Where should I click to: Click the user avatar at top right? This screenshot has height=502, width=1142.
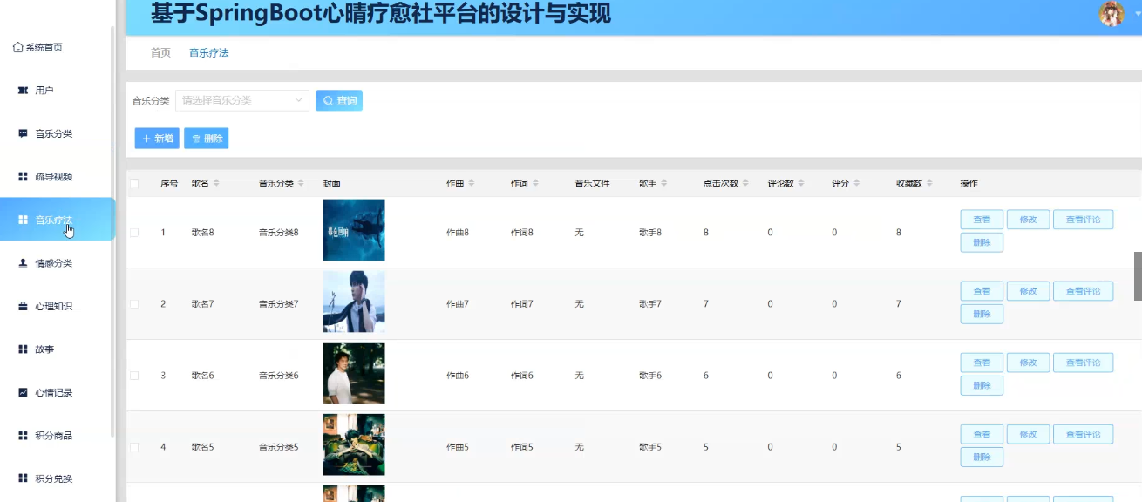coord(1111,14)
